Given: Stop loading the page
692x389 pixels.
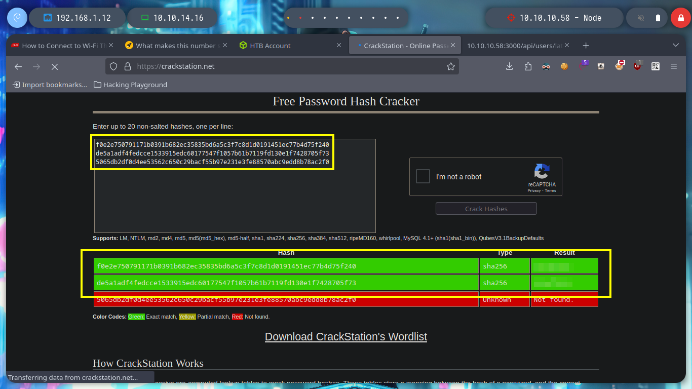Looking at the screenshot, I should pos(55,66).
